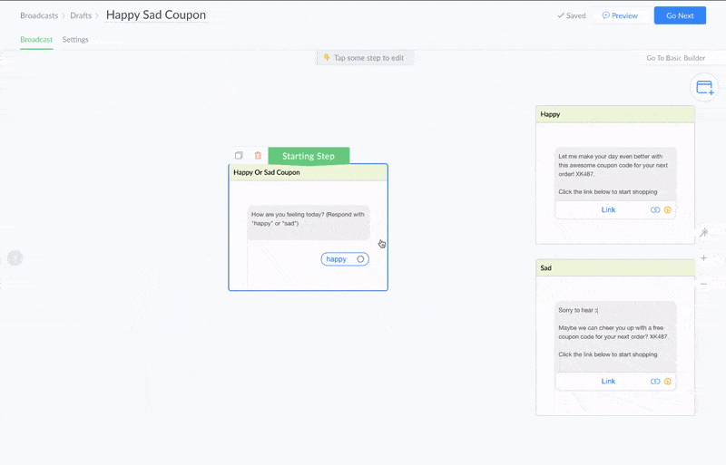
Task: Zoom out with the minus icon
Action: [x=704, y=284]
